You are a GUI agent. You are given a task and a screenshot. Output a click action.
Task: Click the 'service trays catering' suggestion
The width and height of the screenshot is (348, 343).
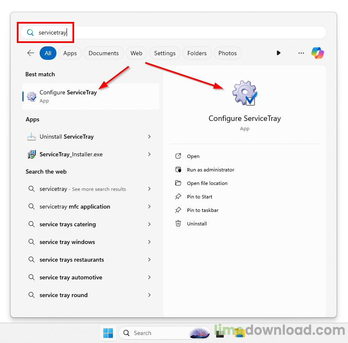91,224
